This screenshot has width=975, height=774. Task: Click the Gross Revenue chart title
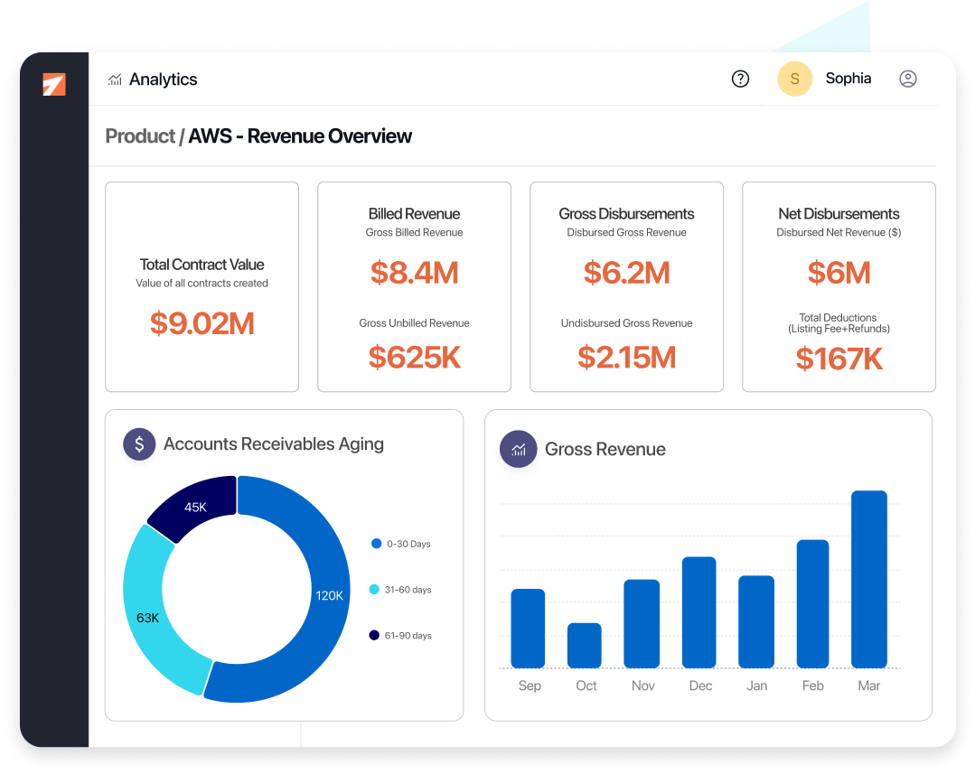click(x=605, y=450)
